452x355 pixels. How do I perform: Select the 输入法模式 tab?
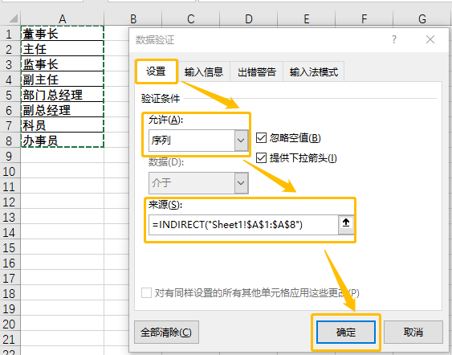coord(314,71)
